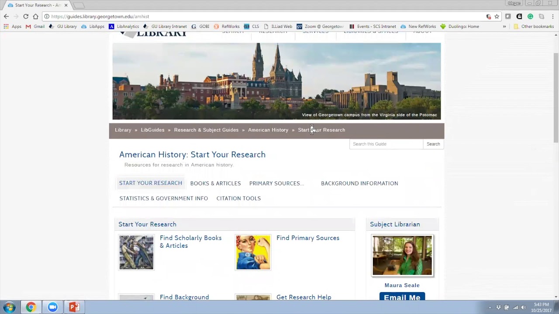This screenshot has width=559, height=314.
Task: Open the Primary Sources tab
Action: pos(277,183)
